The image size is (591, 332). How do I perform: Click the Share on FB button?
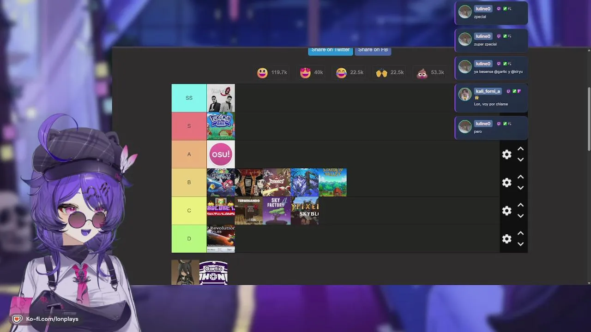(373, 50)
